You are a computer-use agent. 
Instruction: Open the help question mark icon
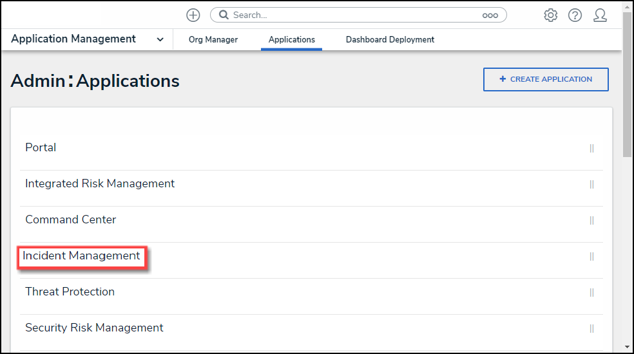click(575, 15)
